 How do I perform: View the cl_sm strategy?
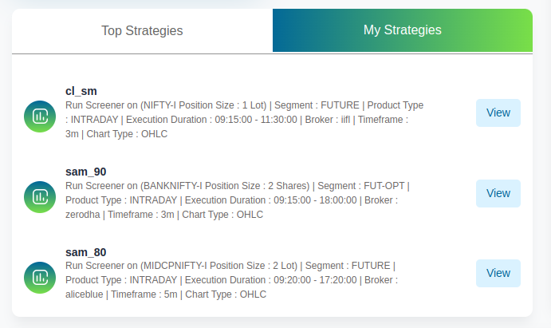point(498,113)
